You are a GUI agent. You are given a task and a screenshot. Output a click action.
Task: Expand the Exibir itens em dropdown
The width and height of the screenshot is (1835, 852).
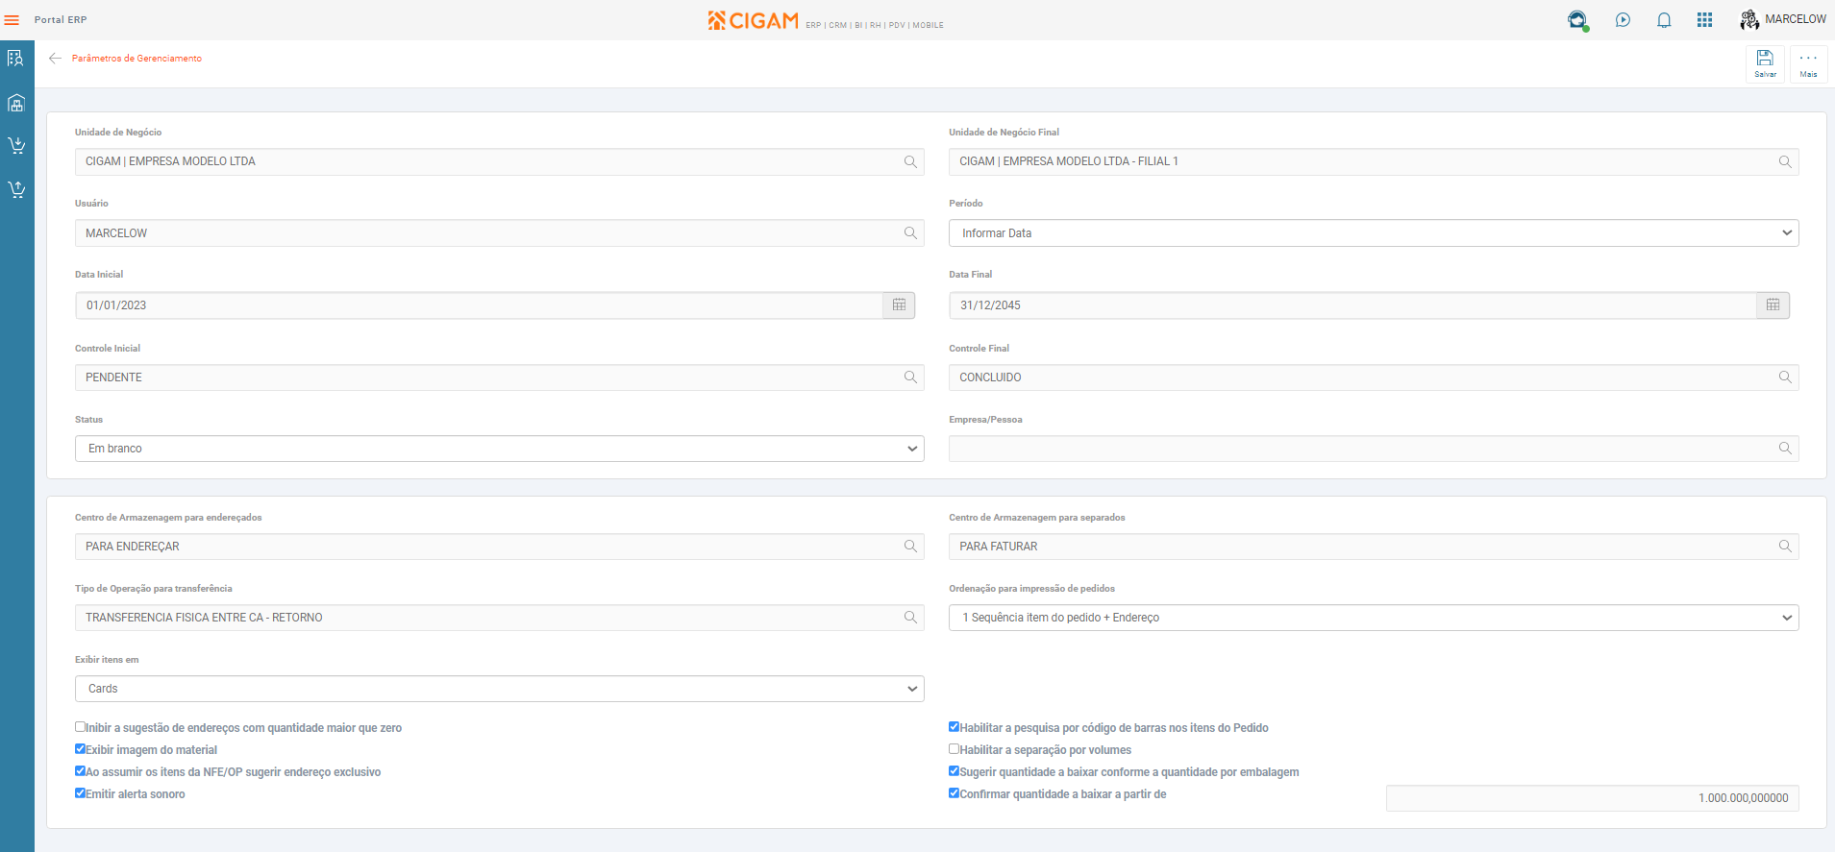coord(499,689)
